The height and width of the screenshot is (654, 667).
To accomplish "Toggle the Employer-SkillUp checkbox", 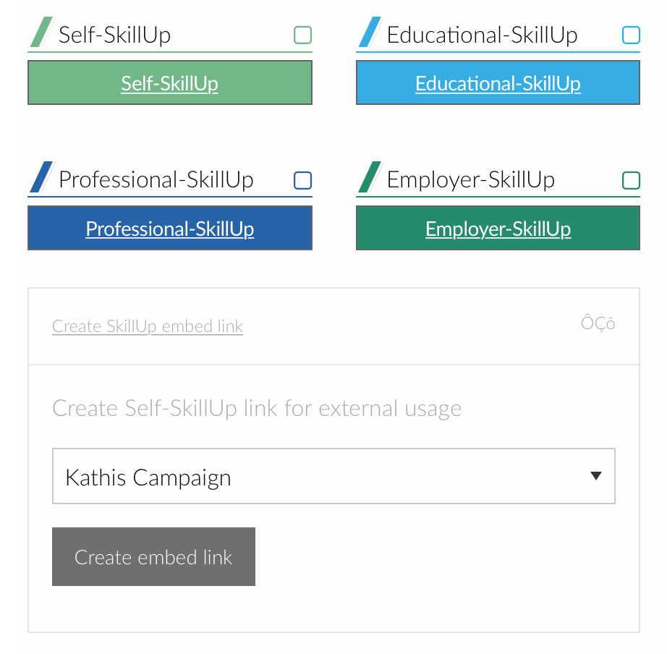I will click(631, 180).
